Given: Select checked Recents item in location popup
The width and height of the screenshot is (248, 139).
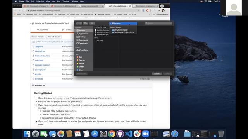Looking at the screenshot, I should coord(123,23).
